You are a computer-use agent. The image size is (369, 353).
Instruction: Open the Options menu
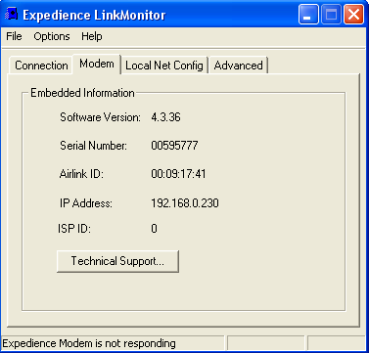52,36
